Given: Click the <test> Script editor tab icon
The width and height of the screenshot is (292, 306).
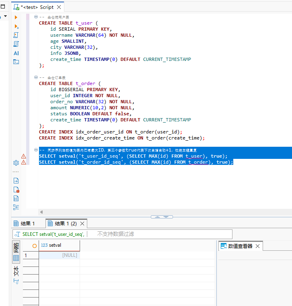Looking at the screenshot, I should point(16,7).
